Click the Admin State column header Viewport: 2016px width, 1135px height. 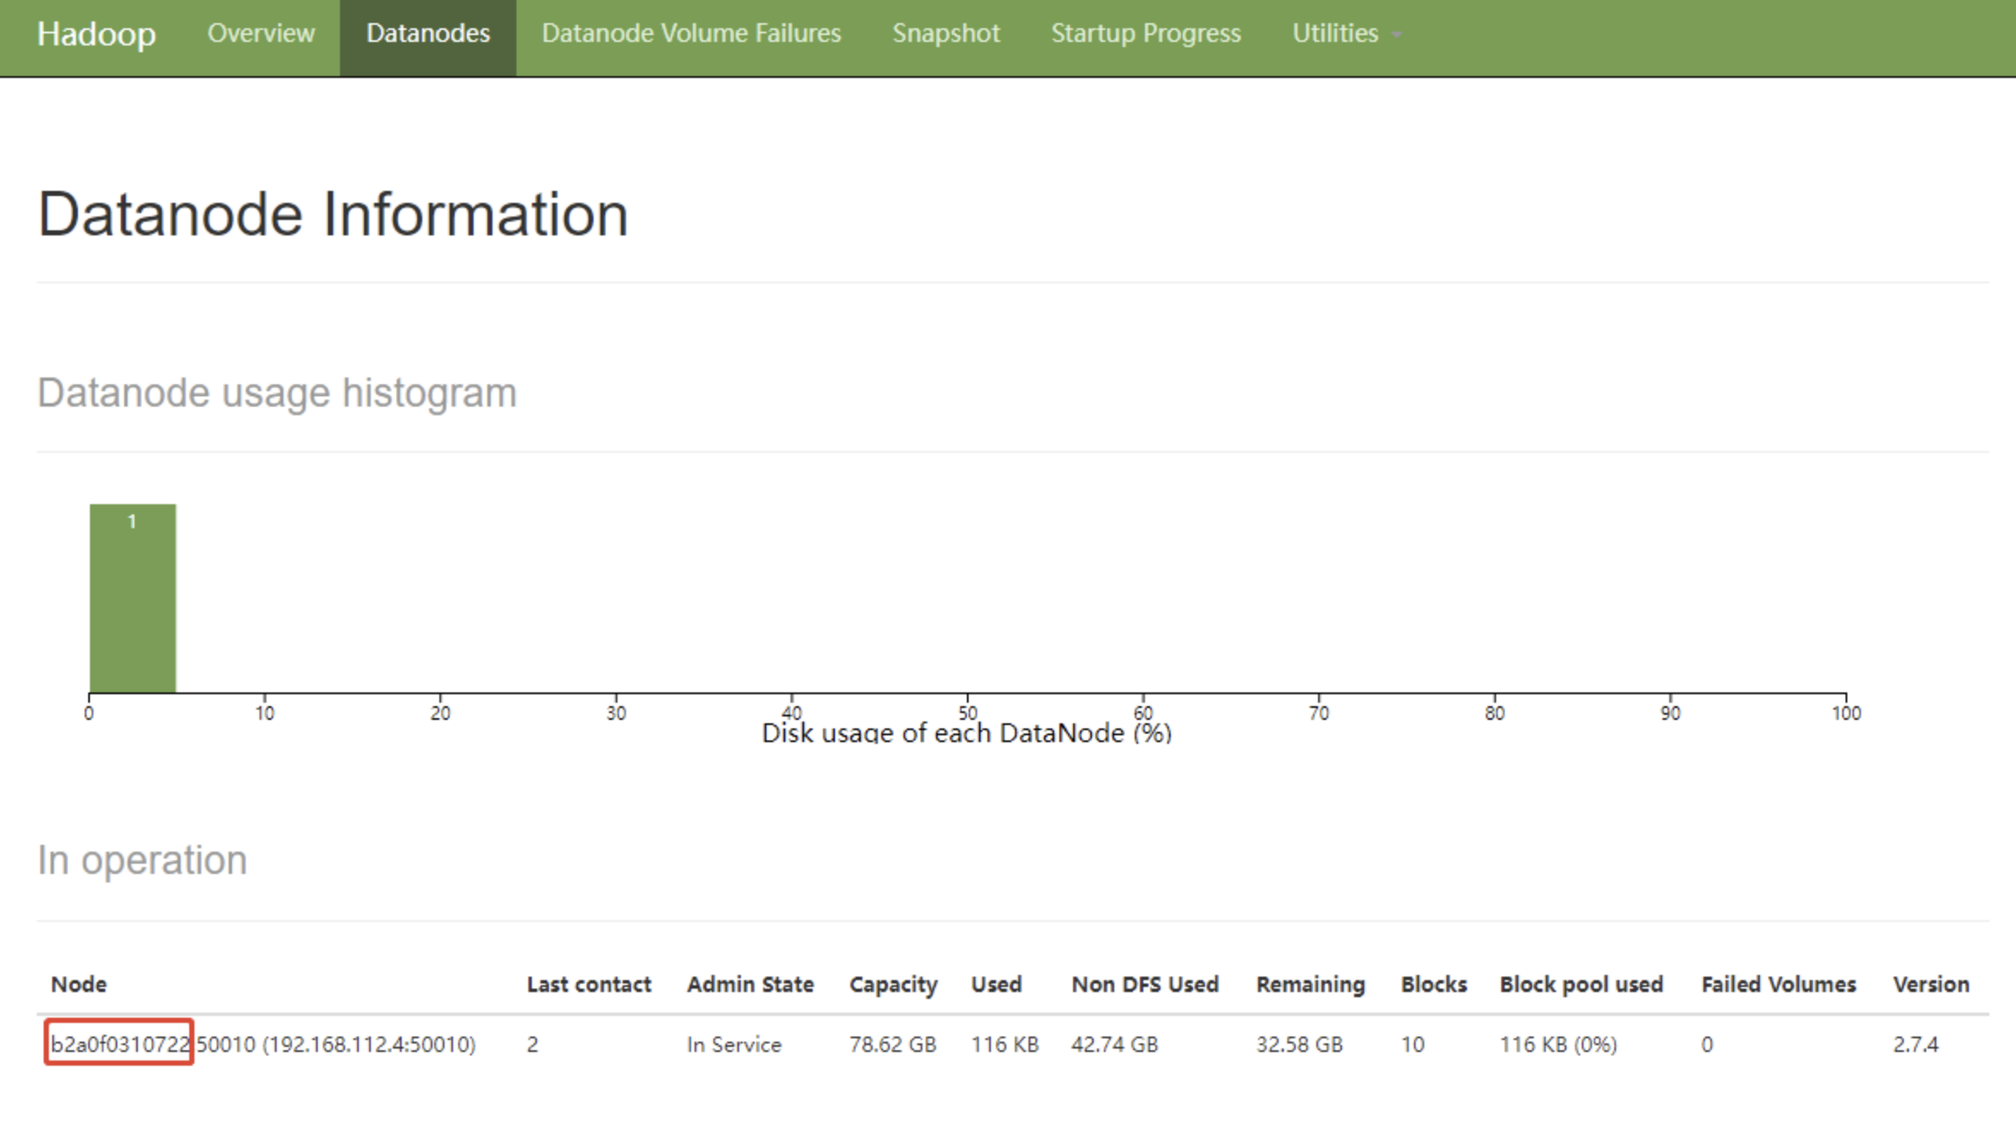coord(749,984)
